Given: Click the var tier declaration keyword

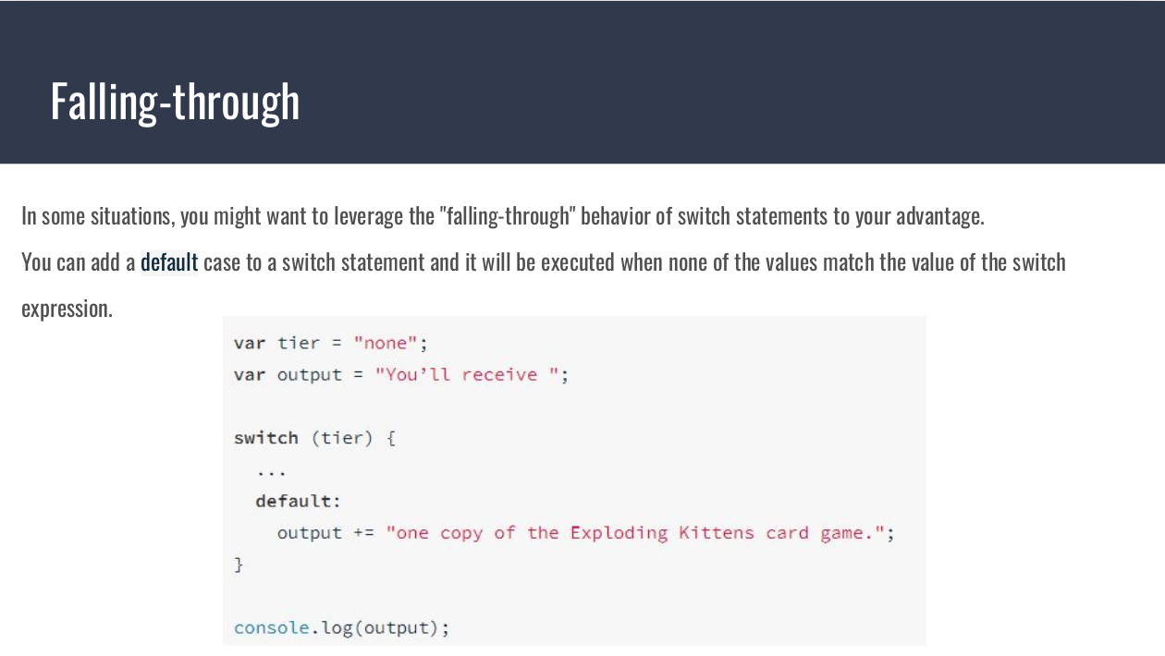Looking at the screenshot, I should pos(249,343).
